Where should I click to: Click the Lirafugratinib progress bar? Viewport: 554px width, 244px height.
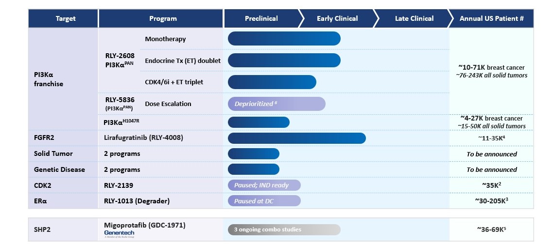296,138
